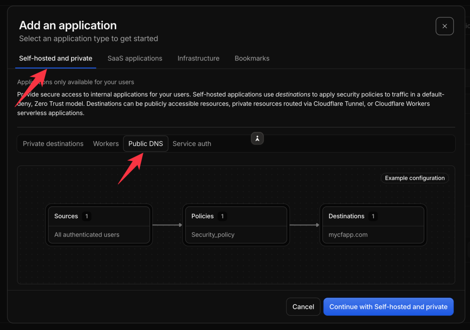
Task: Click the Destinations count badge
Action: click(373, 216)
